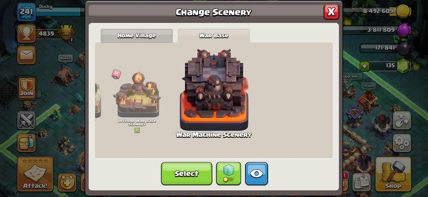
Task: Preview scenery with the blue eye button
Action: [256, 174]
